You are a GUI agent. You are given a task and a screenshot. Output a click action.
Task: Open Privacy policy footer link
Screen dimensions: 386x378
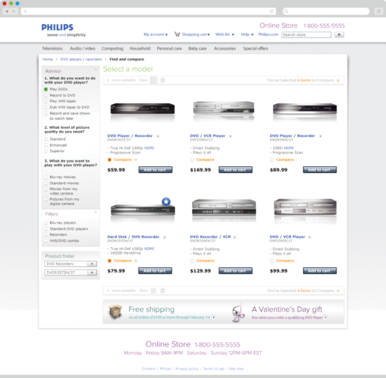pos(187,368)
